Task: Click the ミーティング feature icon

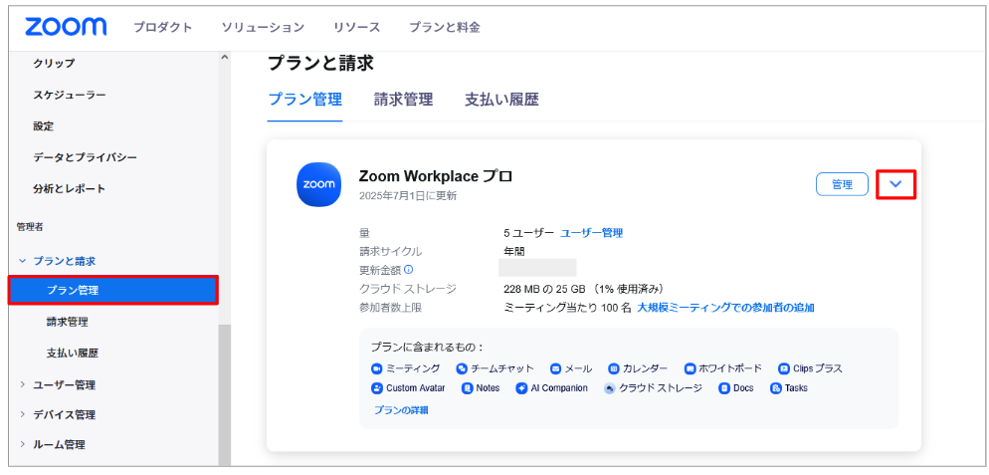Action: 377,368
